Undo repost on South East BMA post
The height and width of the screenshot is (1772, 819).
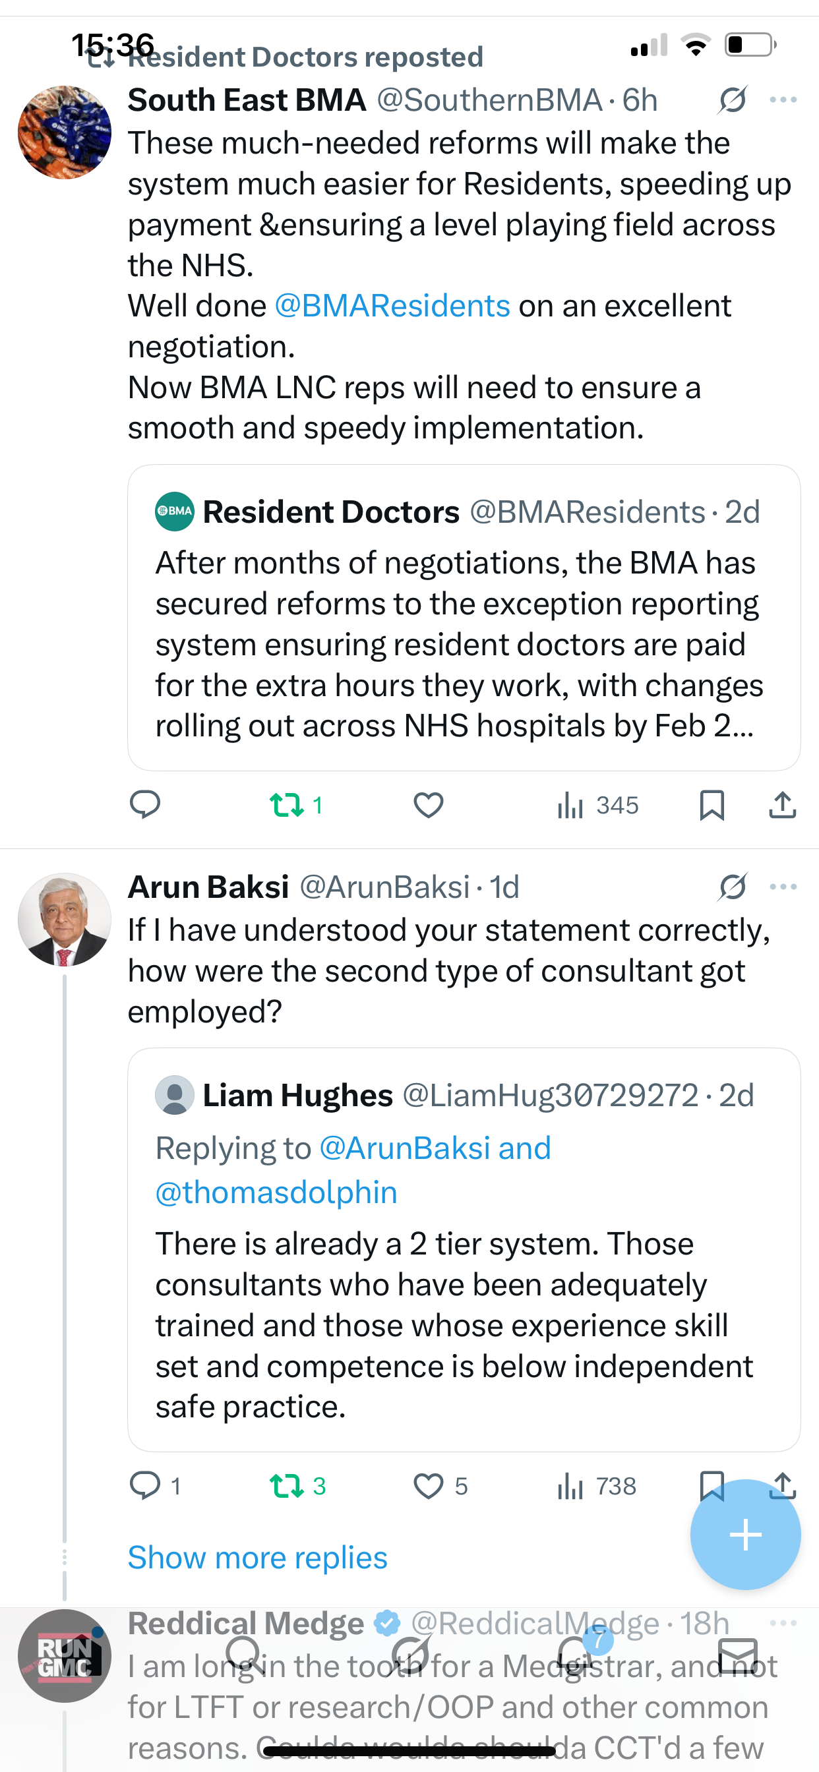287,804
